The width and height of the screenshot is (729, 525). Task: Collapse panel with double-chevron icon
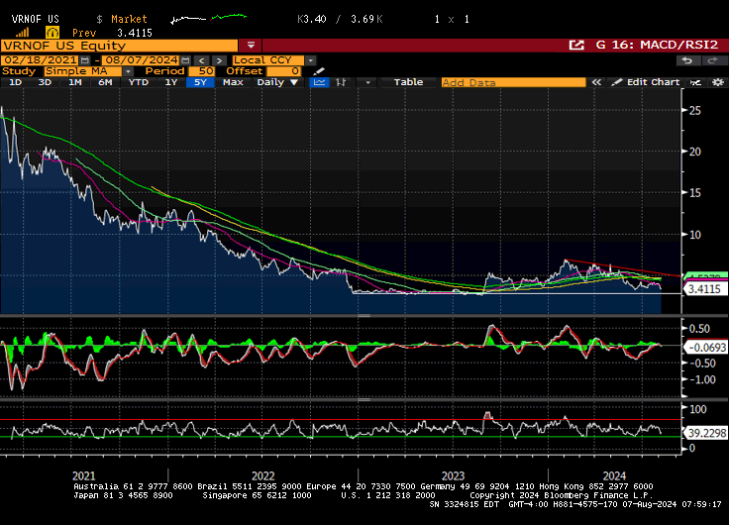click(x=596, y=82)
